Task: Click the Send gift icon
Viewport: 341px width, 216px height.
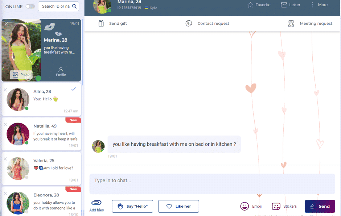Action: (x=101, y=23)
